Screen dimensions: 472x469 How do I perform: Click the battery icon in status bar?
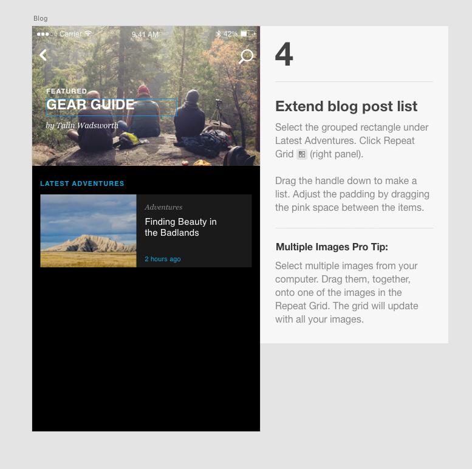[x=248, y=33]
